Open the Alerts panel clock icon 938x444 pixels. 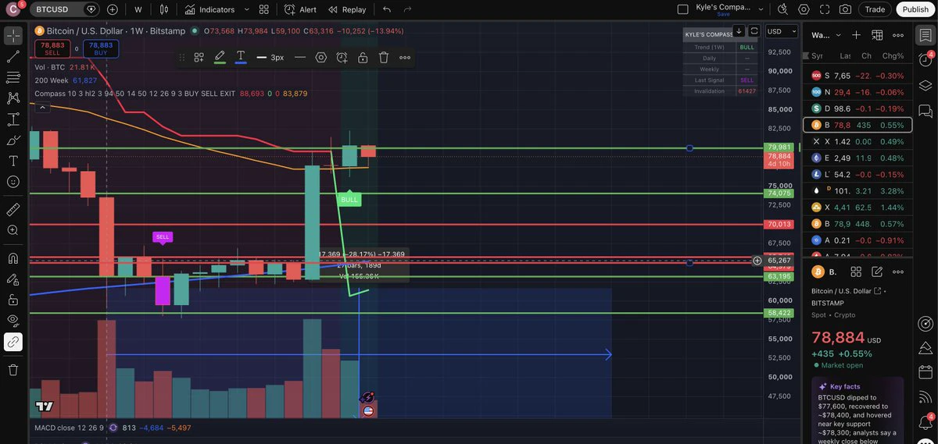tap(925, 60)
